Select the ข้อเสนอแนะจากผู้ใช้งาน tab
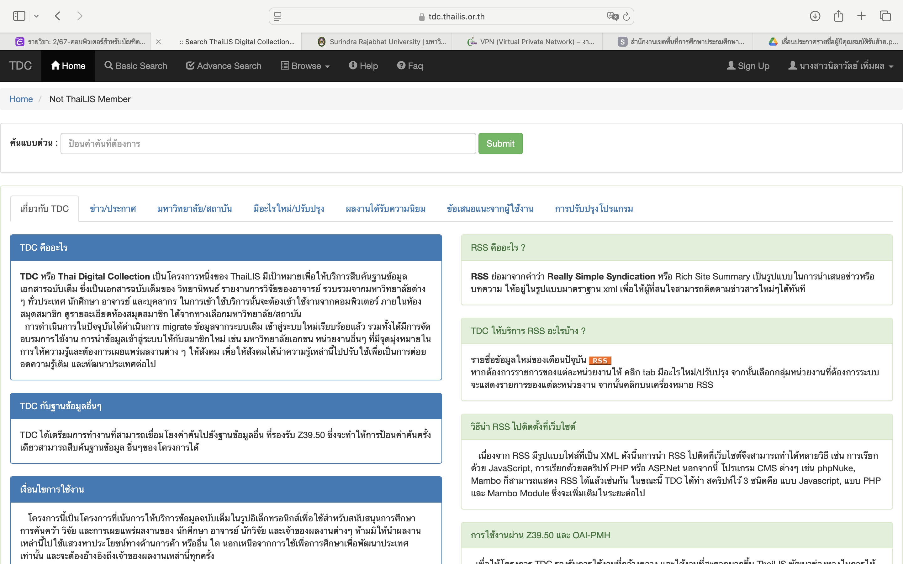The width and height of the screenshot is (903, 564). coord(490,209)
